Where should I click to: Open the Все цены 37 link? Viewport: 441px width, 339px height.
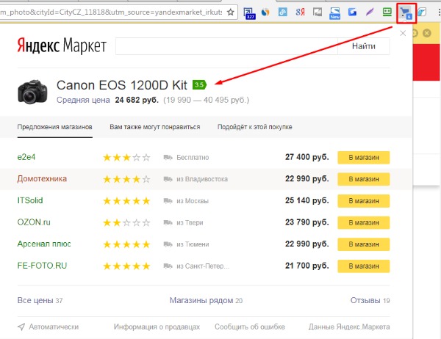40,300
